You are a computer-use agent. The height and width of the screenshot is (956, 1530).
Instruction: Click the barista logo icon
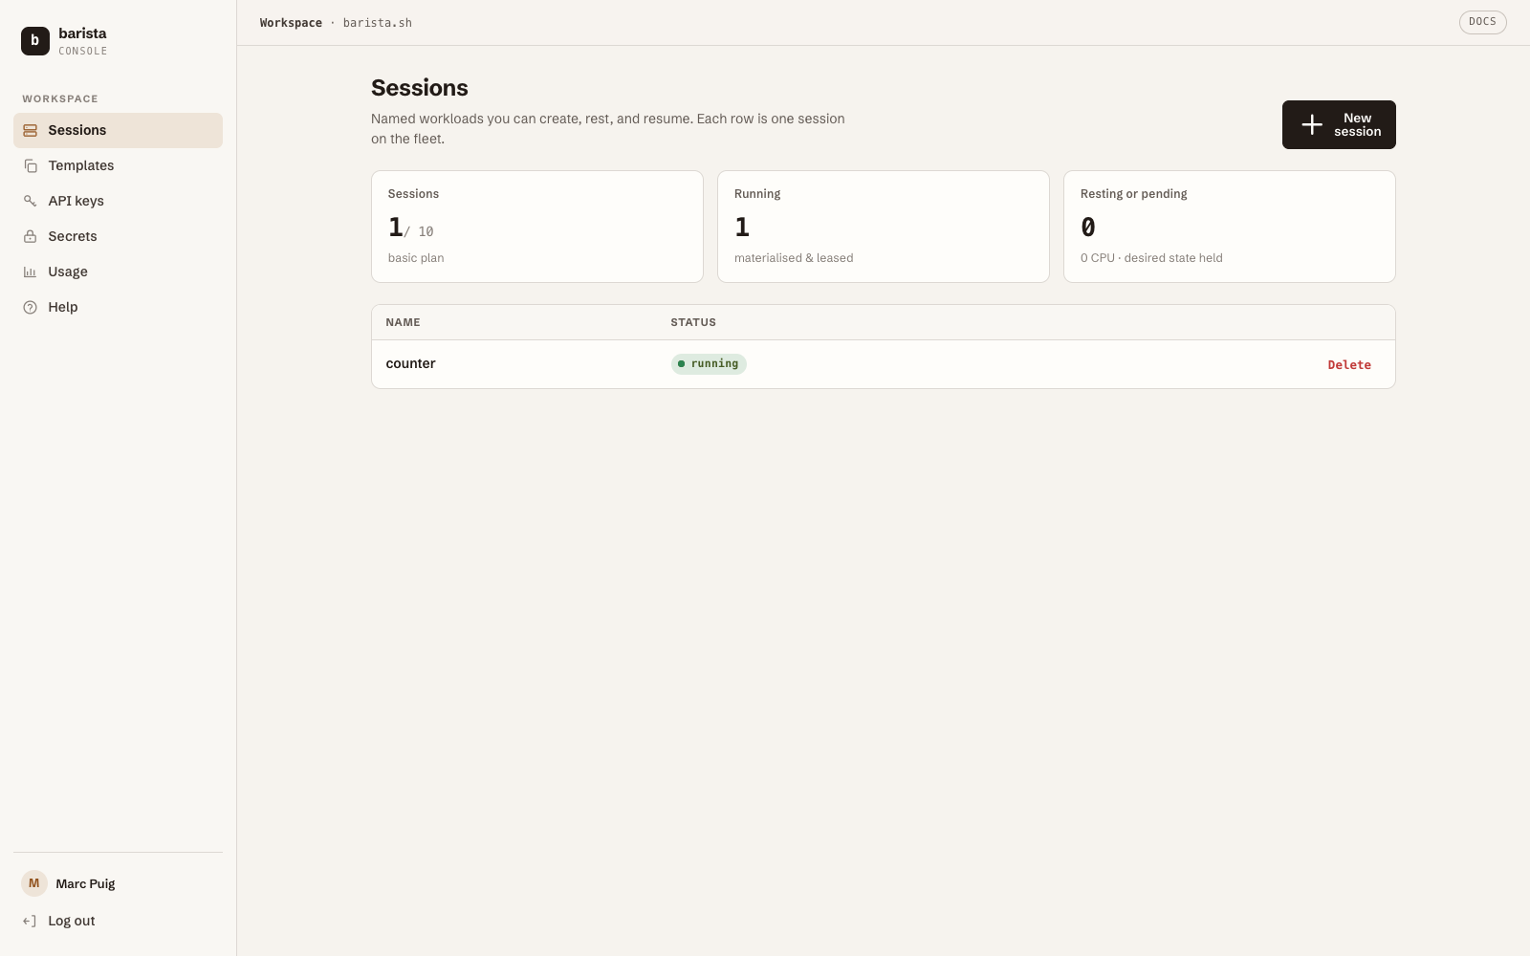[x=35, y=40]
